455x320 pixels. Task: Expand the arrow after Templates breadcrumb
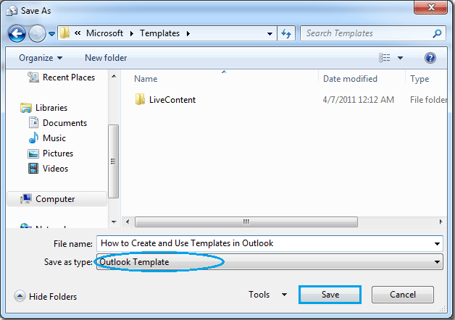(188, 33)
